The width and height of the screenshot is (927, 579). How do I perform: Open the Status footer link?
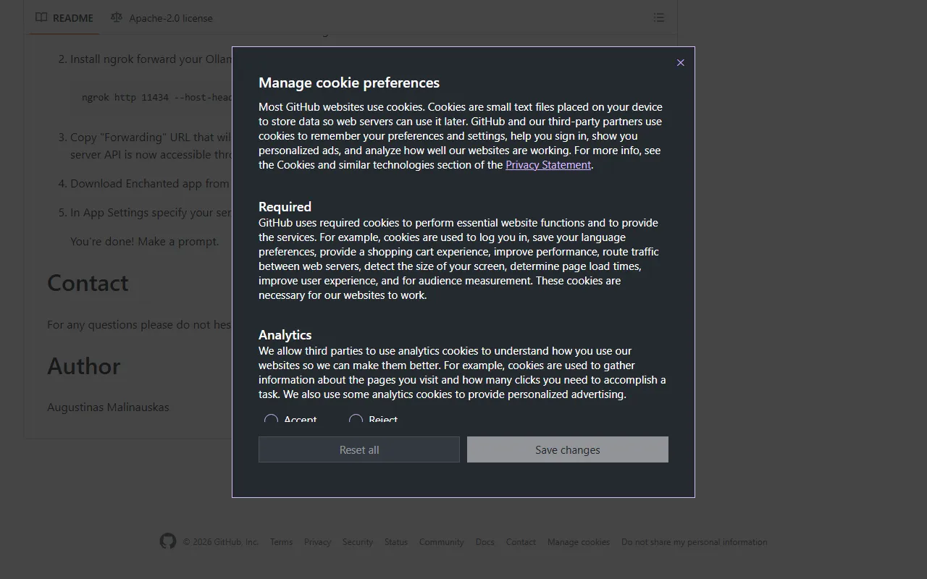point(396,542)
